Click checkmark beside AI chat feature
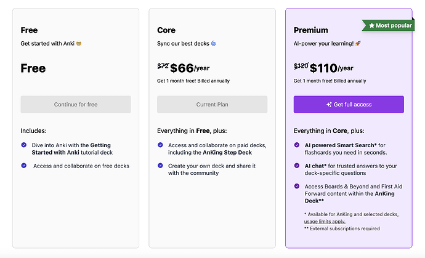This screenshot has height=258, width=425. pyautogui.click(x=297, y=166)
